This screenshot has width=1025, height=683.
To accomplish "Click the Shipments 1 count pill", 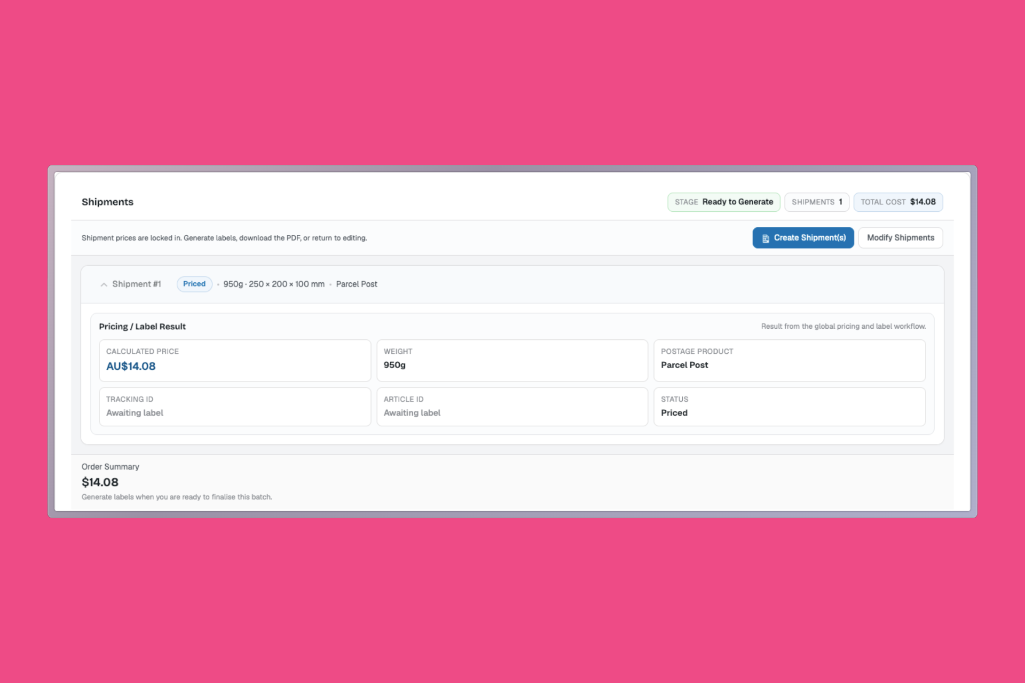I will (x=817, y=202).
